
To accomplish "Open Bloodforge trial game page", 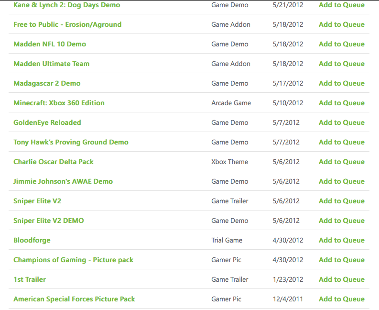I will pos(32,240).
